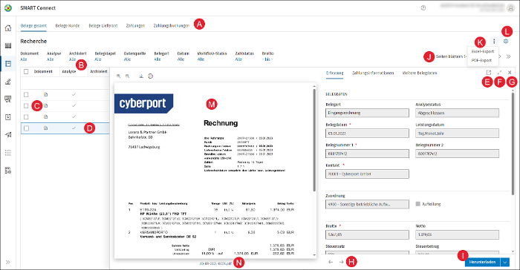Click the download icon in preview toolbar
Image resolution: width=520 pixels, height=270 pixels.
(x=141, y=76)
